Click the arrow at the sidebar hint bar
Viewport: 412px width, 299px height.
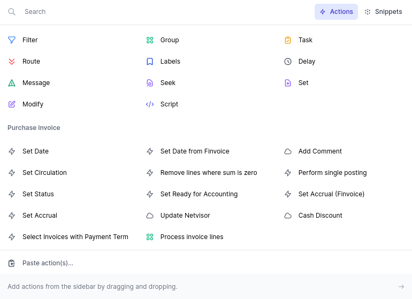[401, 287]
